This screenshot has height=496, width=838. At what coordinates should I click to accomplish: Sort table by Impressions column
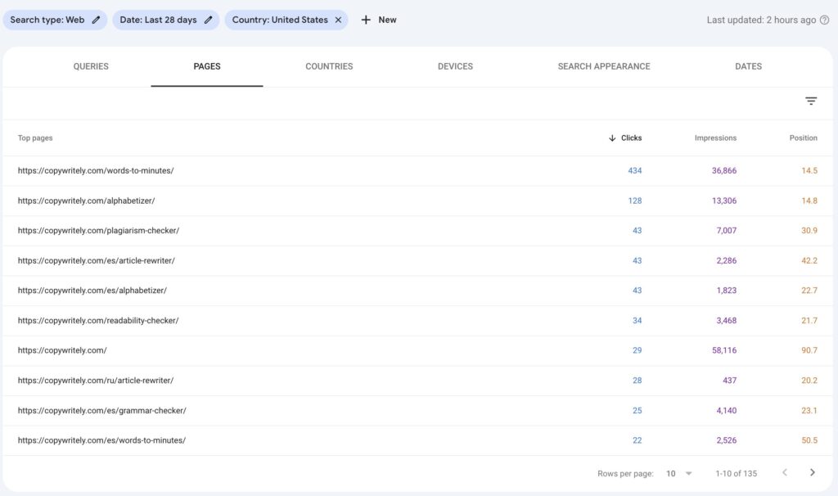pyautogui.click(x=715, y=138)
